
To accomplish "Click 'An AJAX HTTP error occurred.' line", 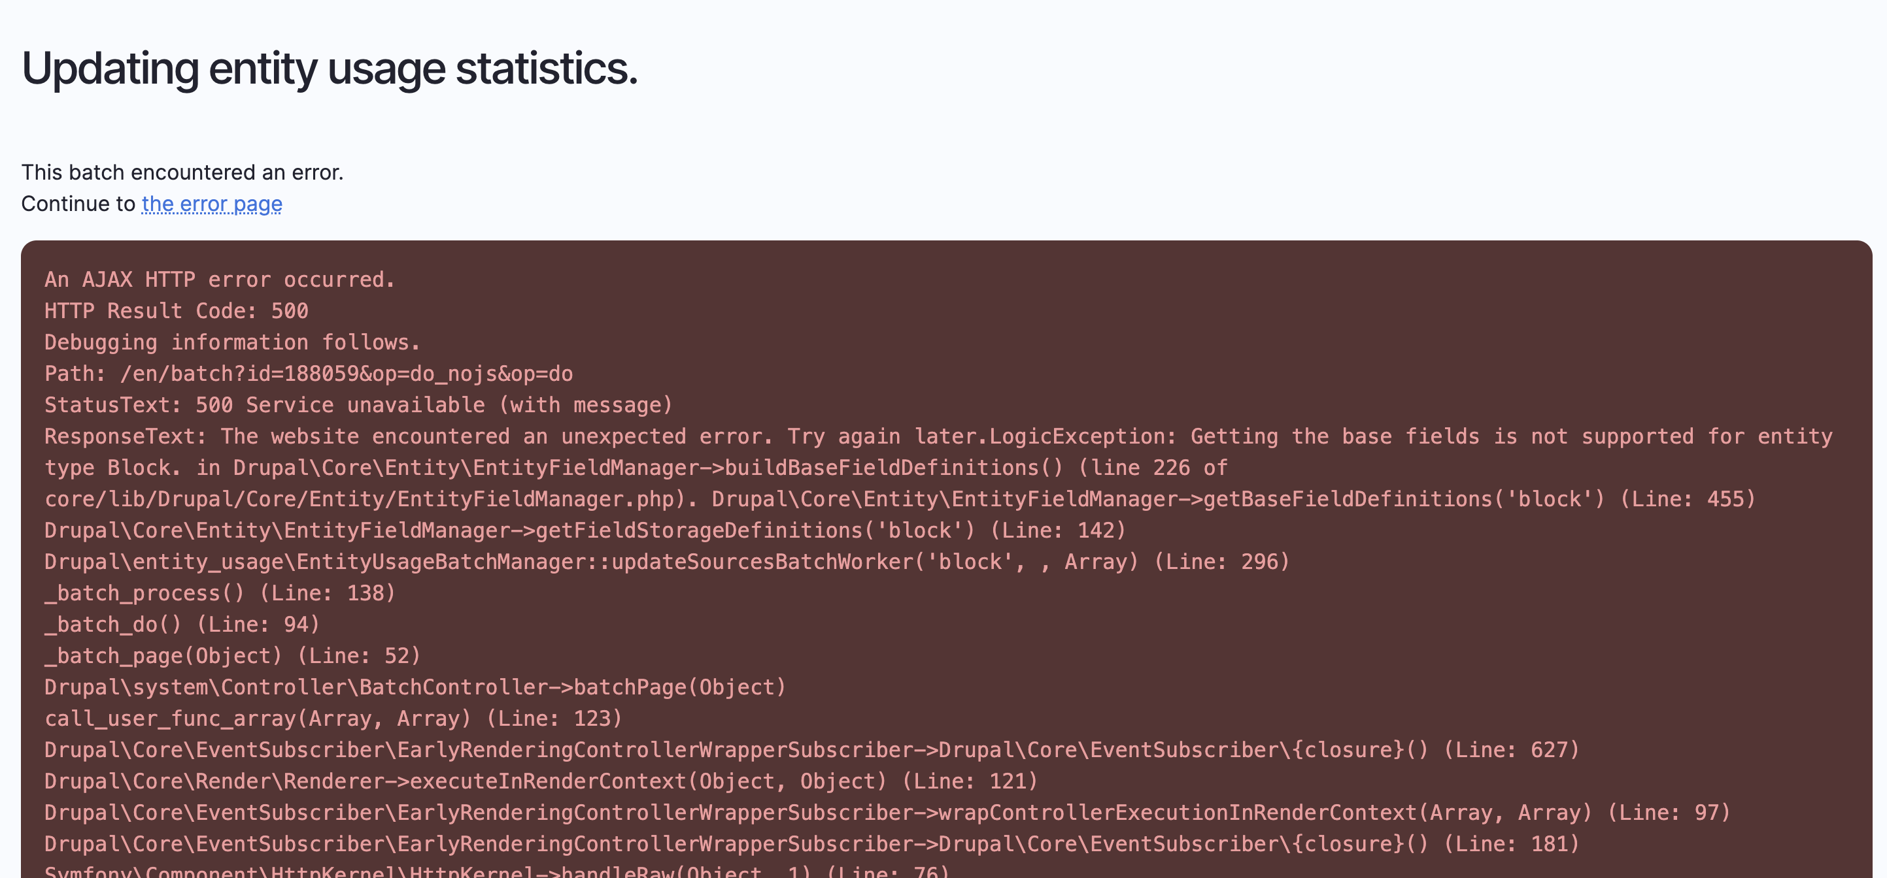I will 220,280.
